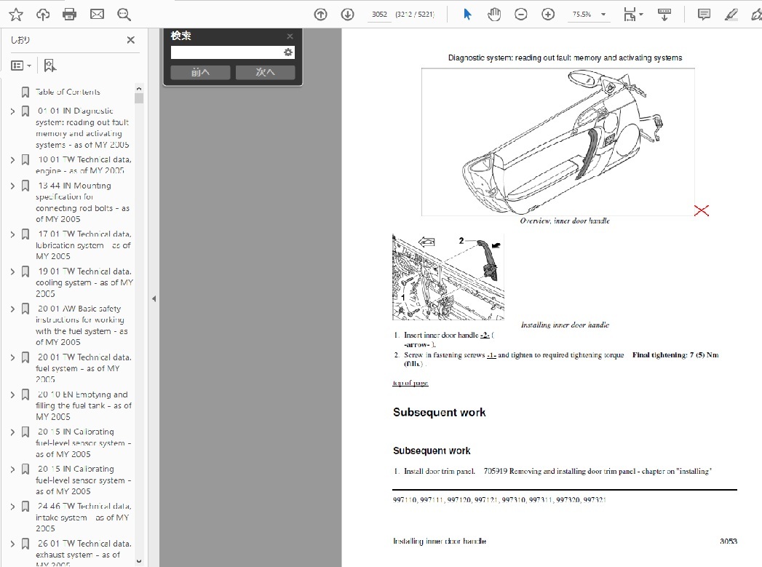762x567 pixels.
Task: Click the 前へ previous result button
Action: (200, 72)
